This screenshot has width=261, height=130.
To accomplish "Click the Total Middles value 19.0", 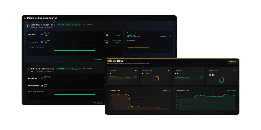I will pos(111,74).
